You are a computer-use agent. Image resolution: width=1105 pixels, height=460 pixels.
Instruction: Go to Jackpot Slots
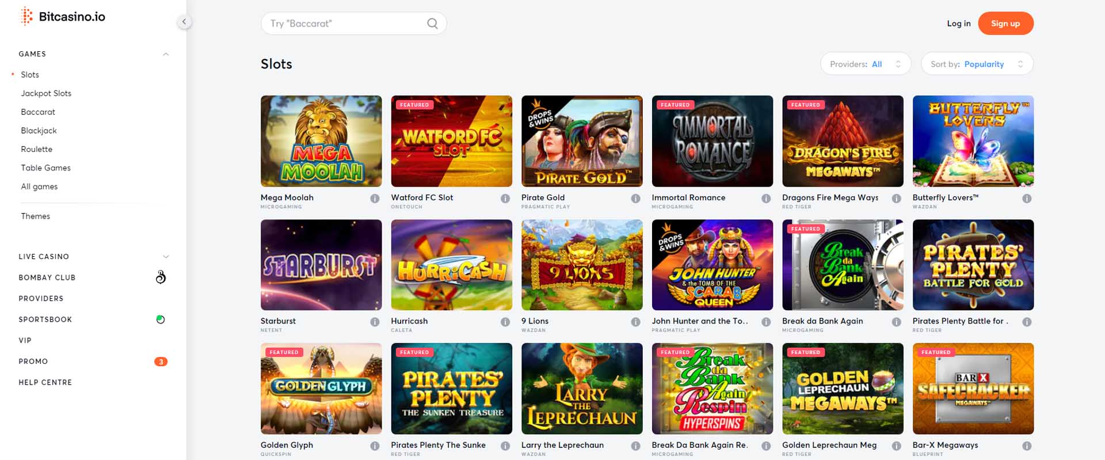point(46,93)
